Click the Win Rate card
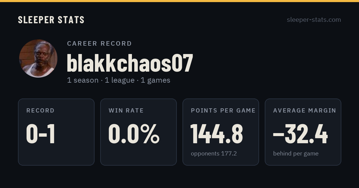The height and width of the screenshot is (188, 359). tap(139, 132)
